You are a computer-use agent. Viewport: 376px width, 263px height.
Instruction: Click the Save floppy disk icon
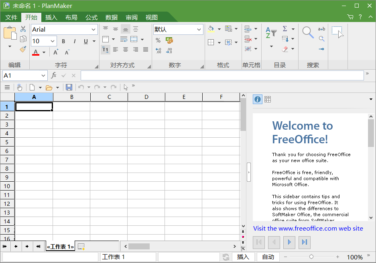coord(69,87)
